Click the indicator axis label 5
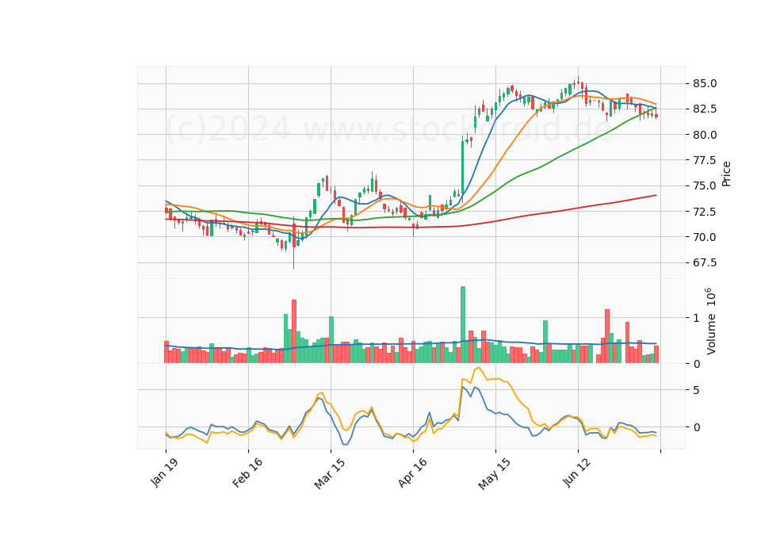 click(x=697, y=390)
